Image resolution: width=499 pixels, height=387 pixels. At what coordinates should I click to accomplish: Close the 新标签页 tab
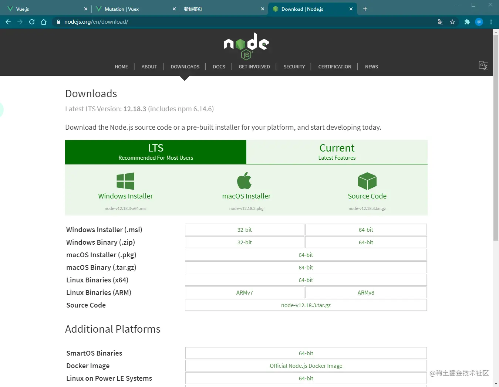pyautogui.click(x=263, y=9)
